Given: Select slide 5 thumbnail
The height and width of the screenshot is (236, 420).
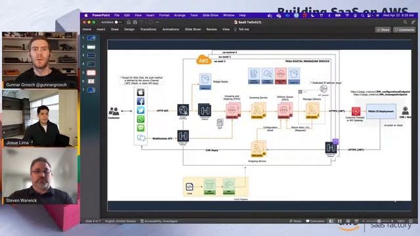Looking at the screenshot, I should coord(91,73).
